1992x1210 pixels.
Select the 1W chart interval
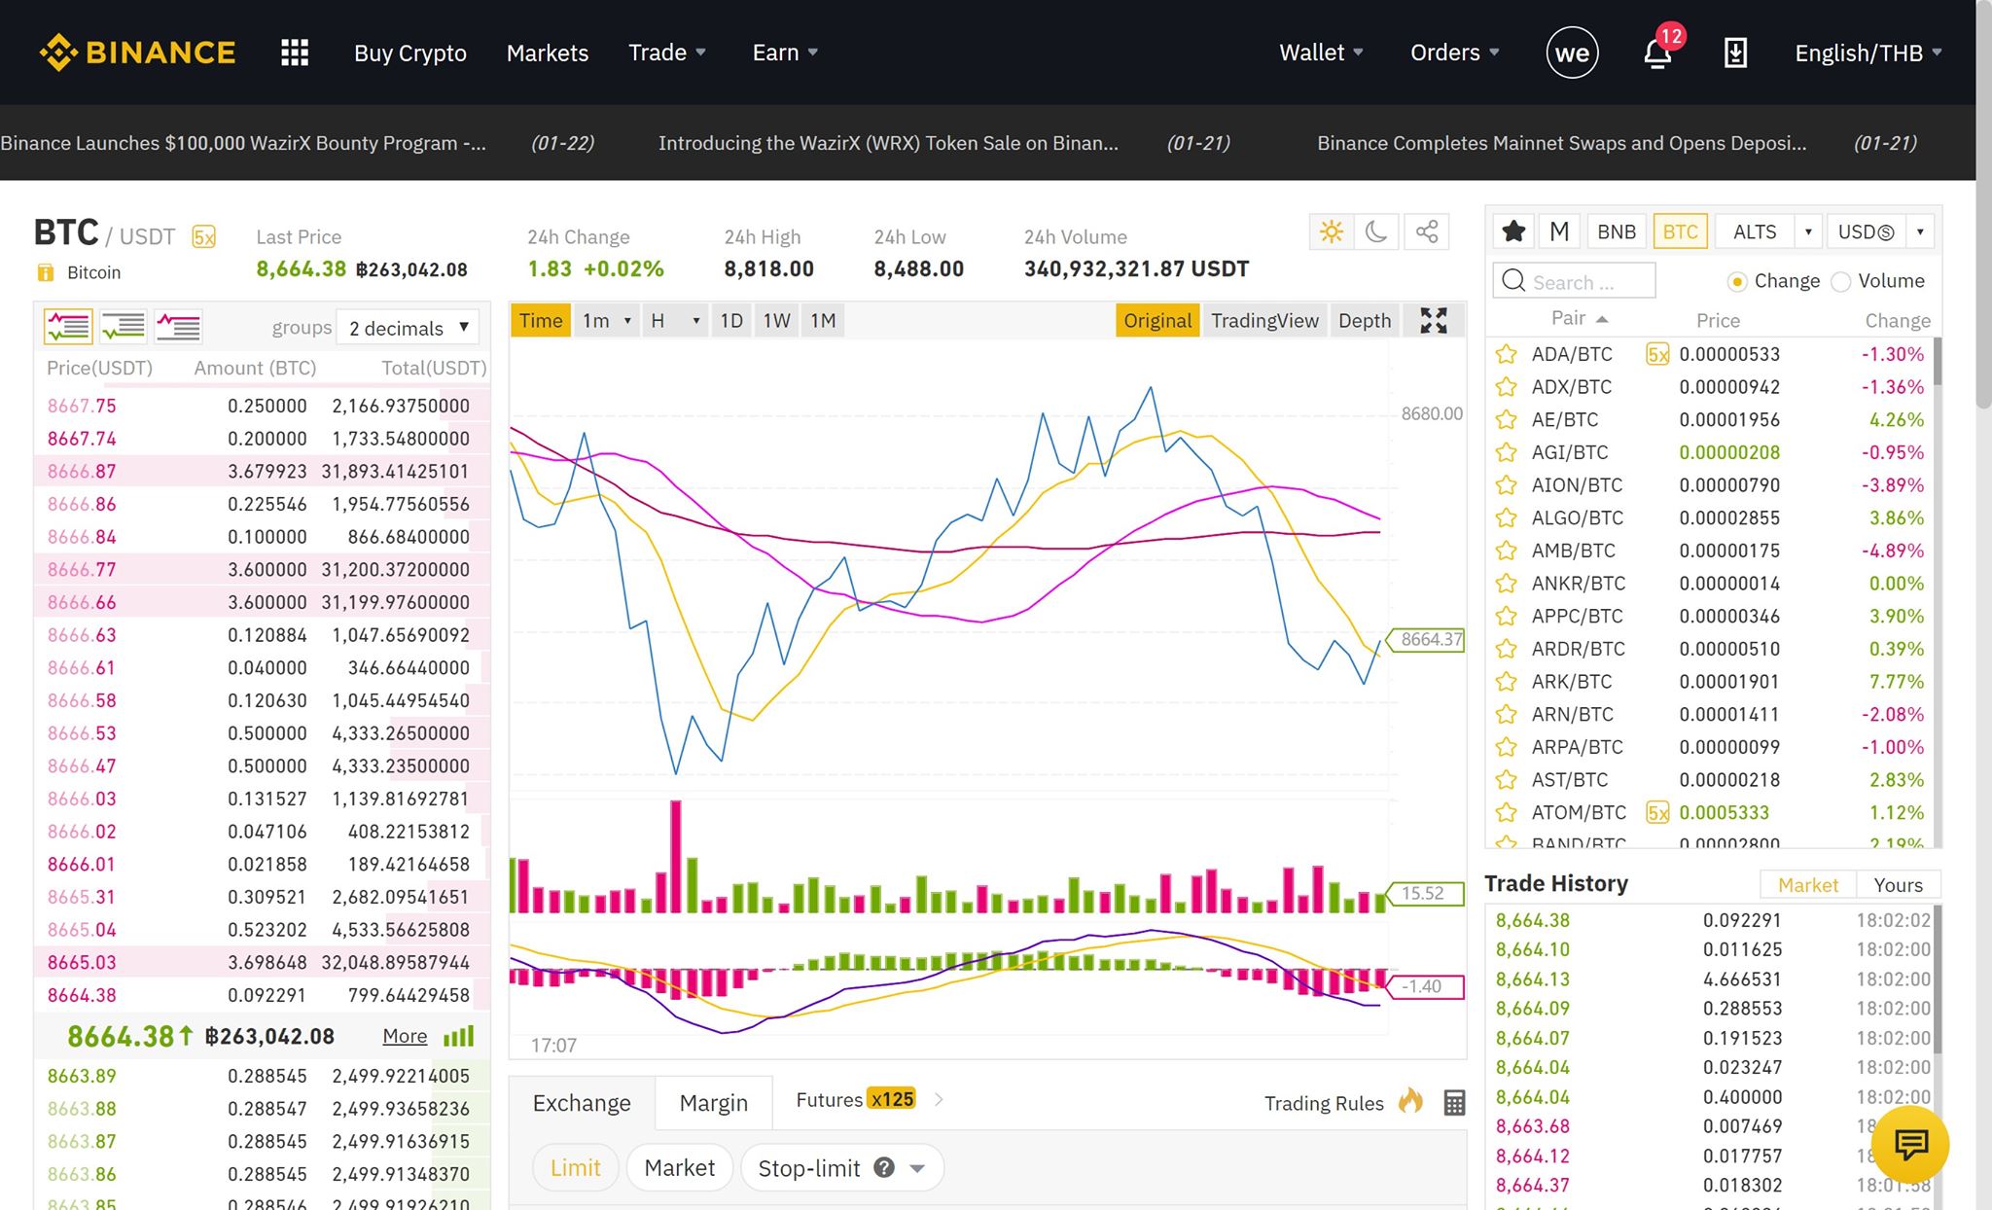pos(776,321)
